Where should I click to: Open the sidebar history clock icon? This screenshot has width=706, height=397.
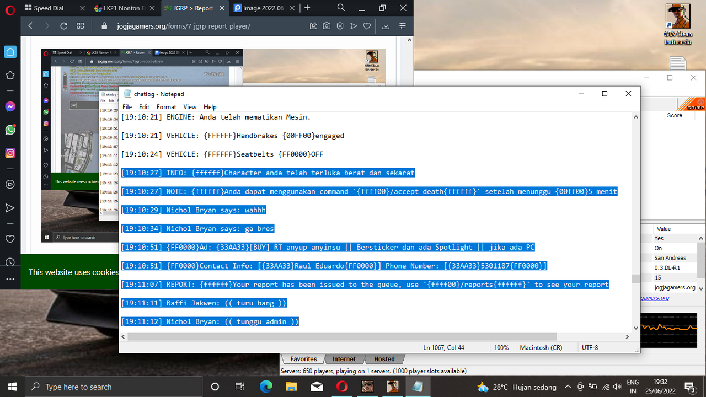point(10,262)
